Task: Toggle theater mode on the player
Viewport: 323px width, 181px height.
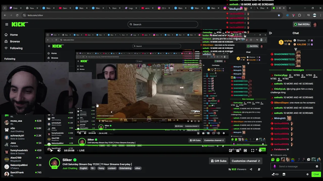Action: point(245,150)
